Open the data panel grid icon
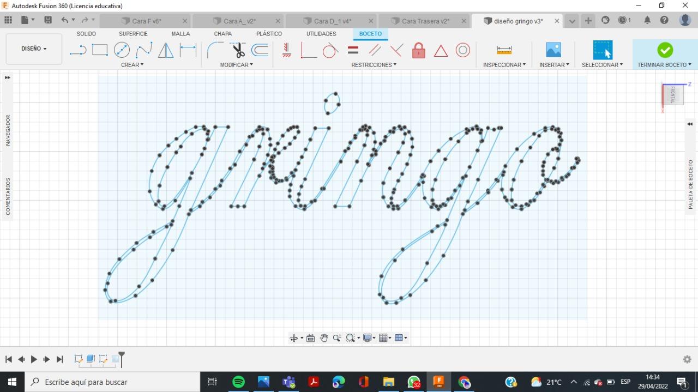The height and width of the screenshot is (392, 698). (x=8, y=20)
